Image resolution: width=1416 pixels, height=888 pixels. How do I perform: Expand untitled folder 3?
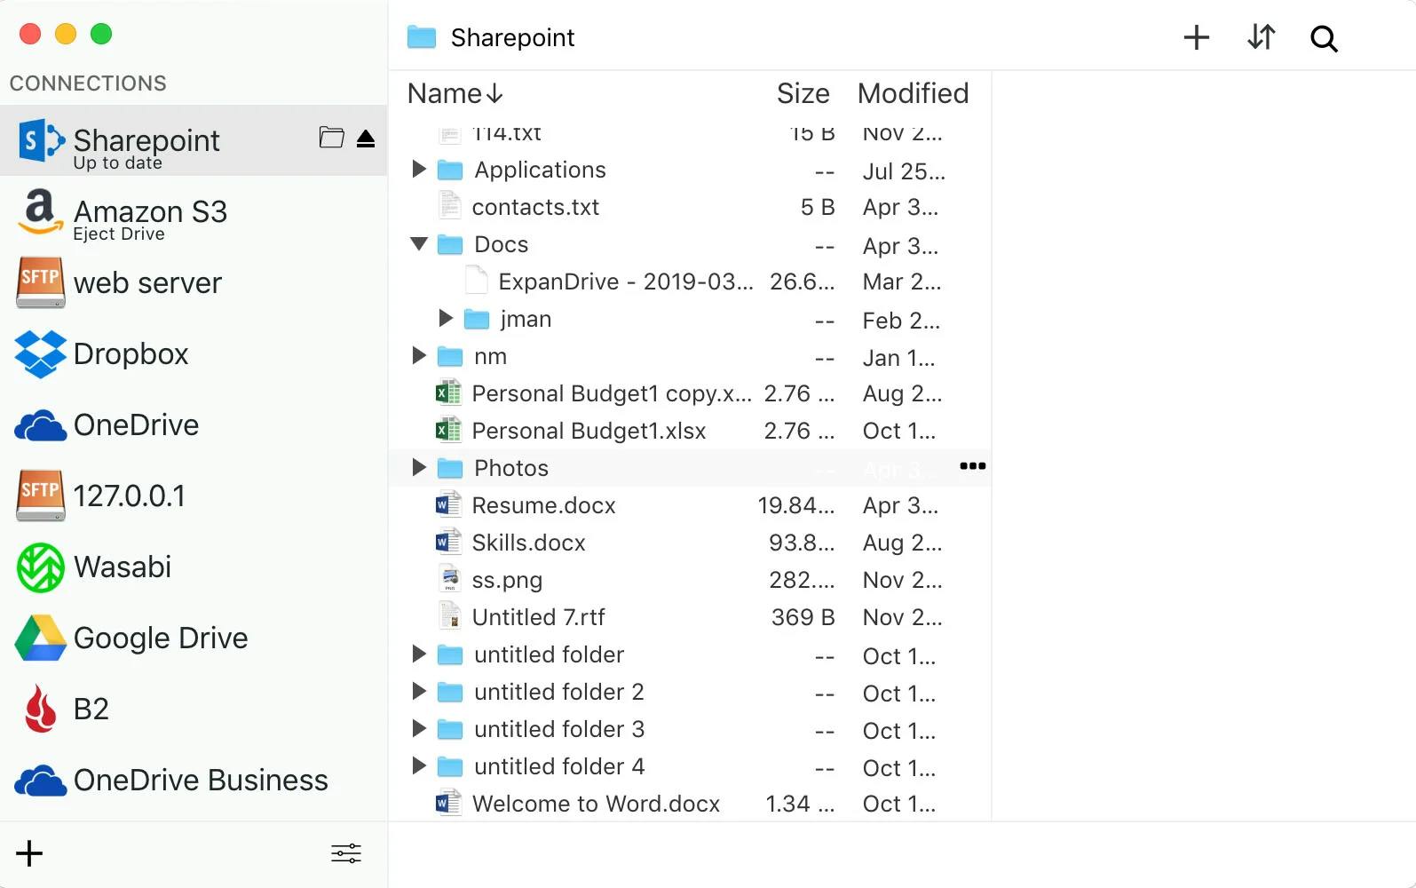point(419,728)
